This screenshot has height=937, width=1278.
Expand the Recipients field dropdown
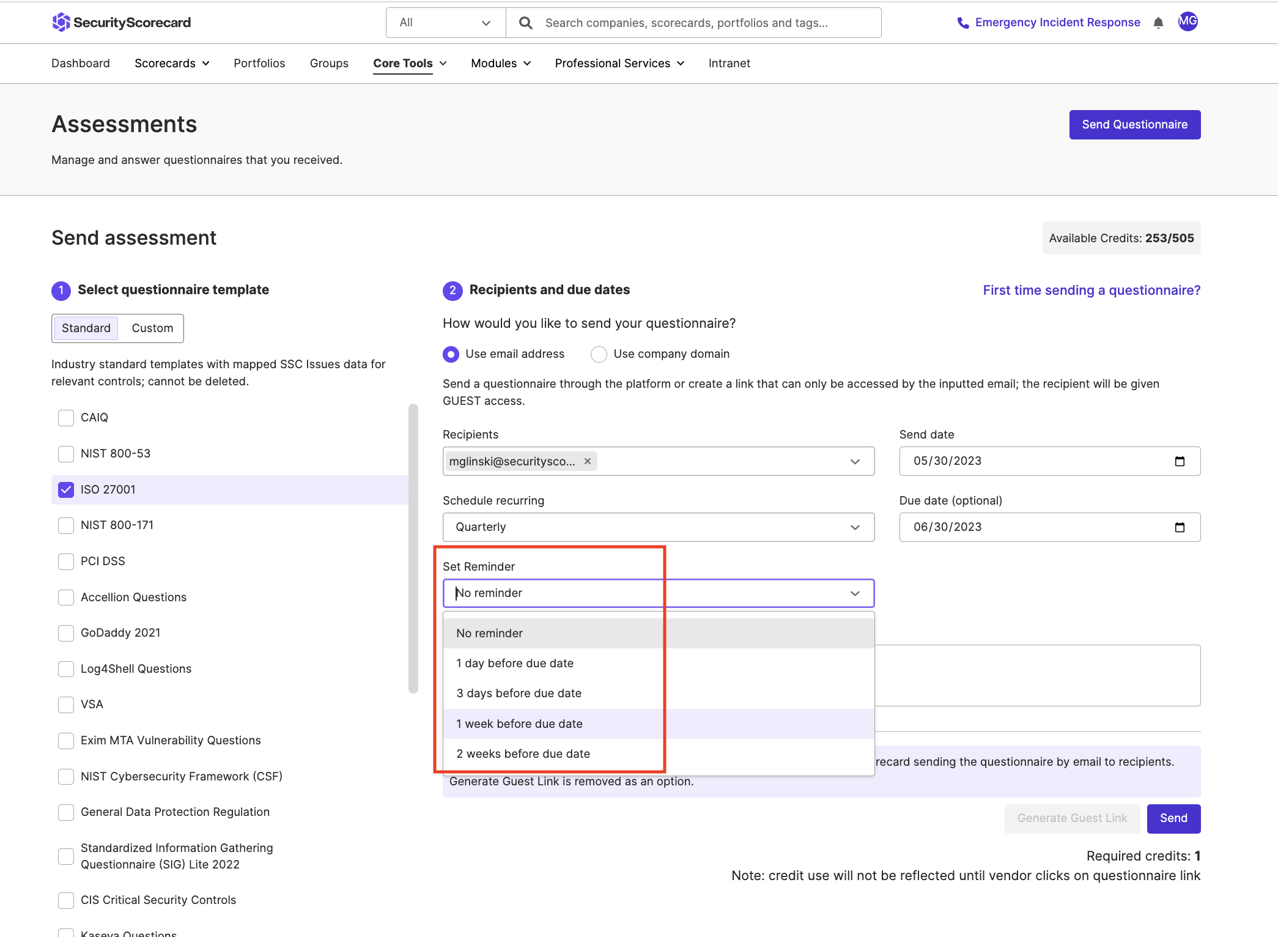(x=855, y=461)
